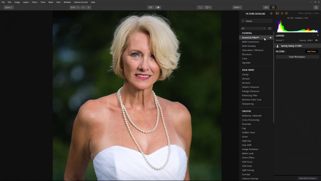Screen dimensions: 321x181
Task: Select the B&W Conversion filter
Action: (x=251, y=42)
